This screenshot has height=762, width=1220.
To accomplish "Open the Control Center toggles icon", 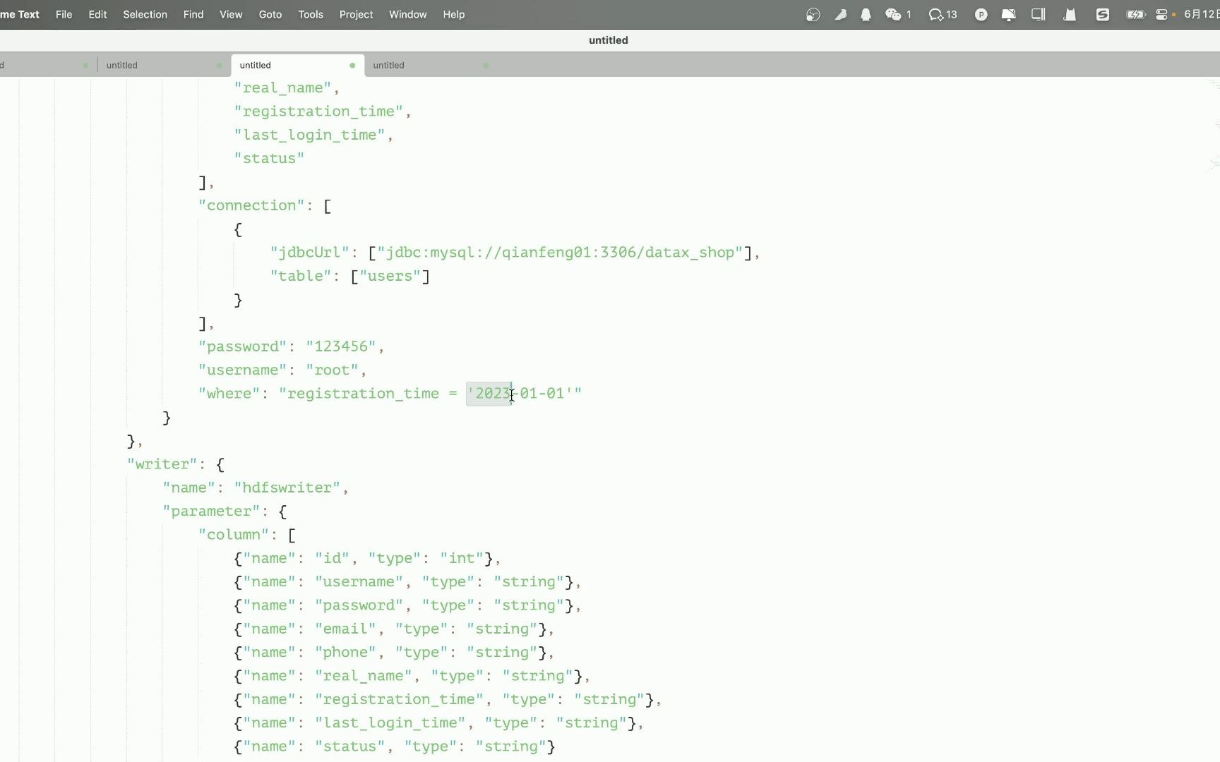I will pyautogui.click(x=1161, y=14).
